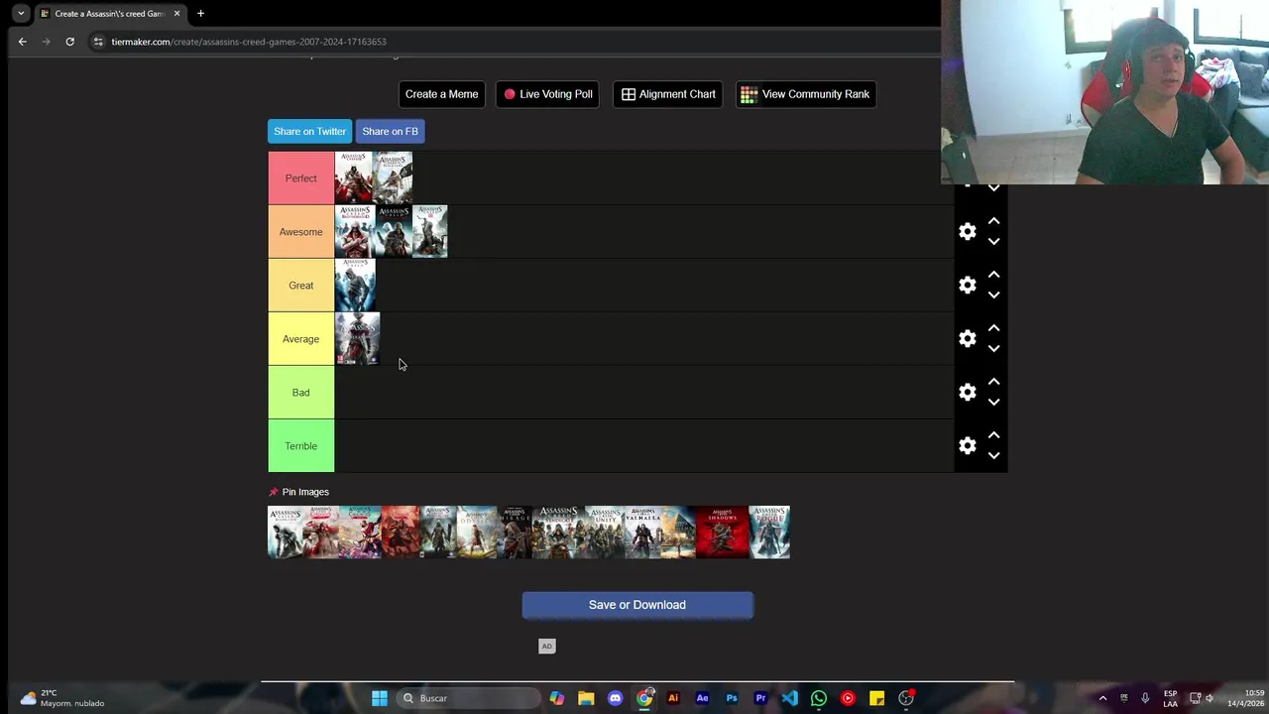The width and height of the screenshot is (1269, 714).
Task: Open File Explorer from taskbar
Action: coord(586,698)
